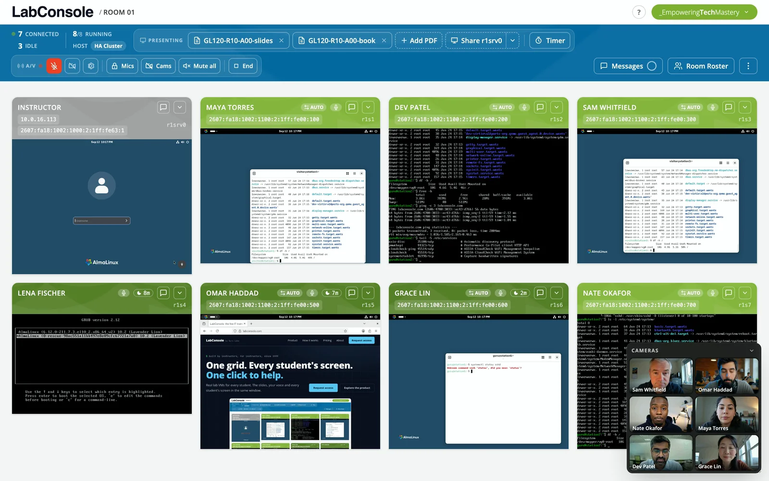Toggle the host camera off icon
769x481 pixels.
click(x=72, y=66)
